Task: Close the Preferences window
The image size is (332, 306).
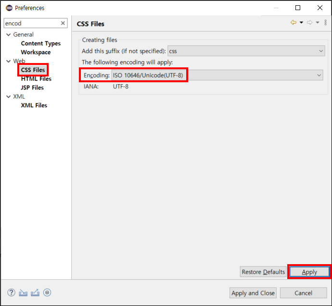Action: click(319, 8)
